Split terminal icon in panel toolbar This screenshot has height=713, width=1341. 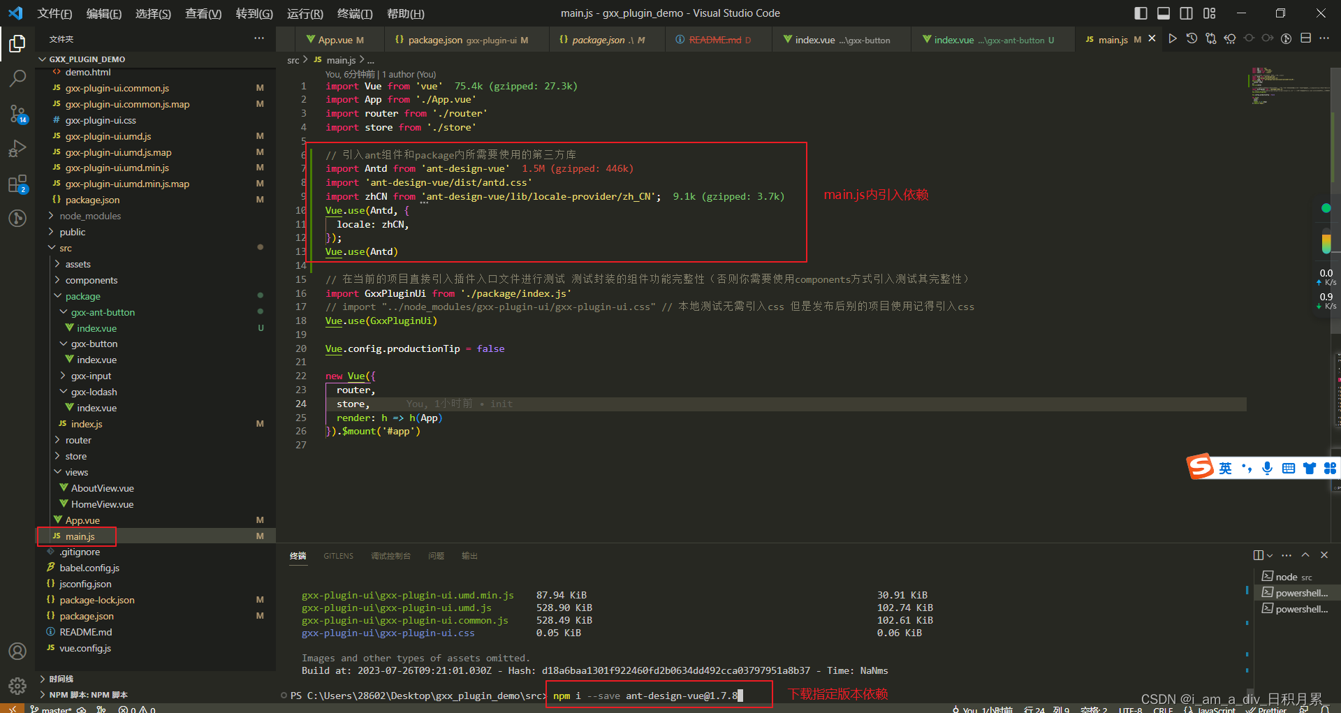(x=1259, y=555)
